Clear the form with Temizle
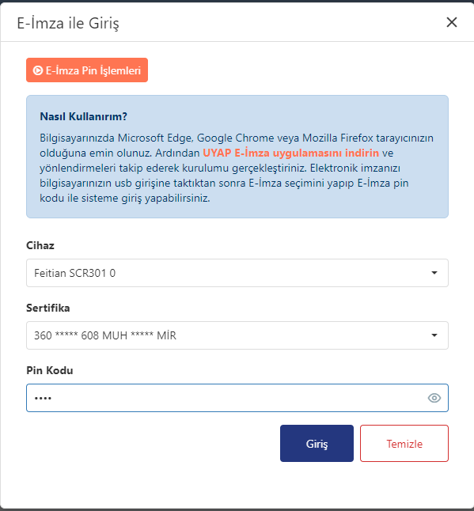 (x=404, y=443)
